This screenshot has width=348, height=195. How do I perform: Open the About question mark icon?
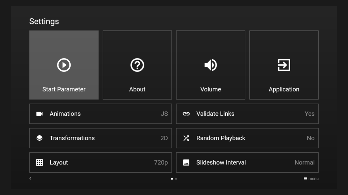pyautogui.click(x=137, y=65)
